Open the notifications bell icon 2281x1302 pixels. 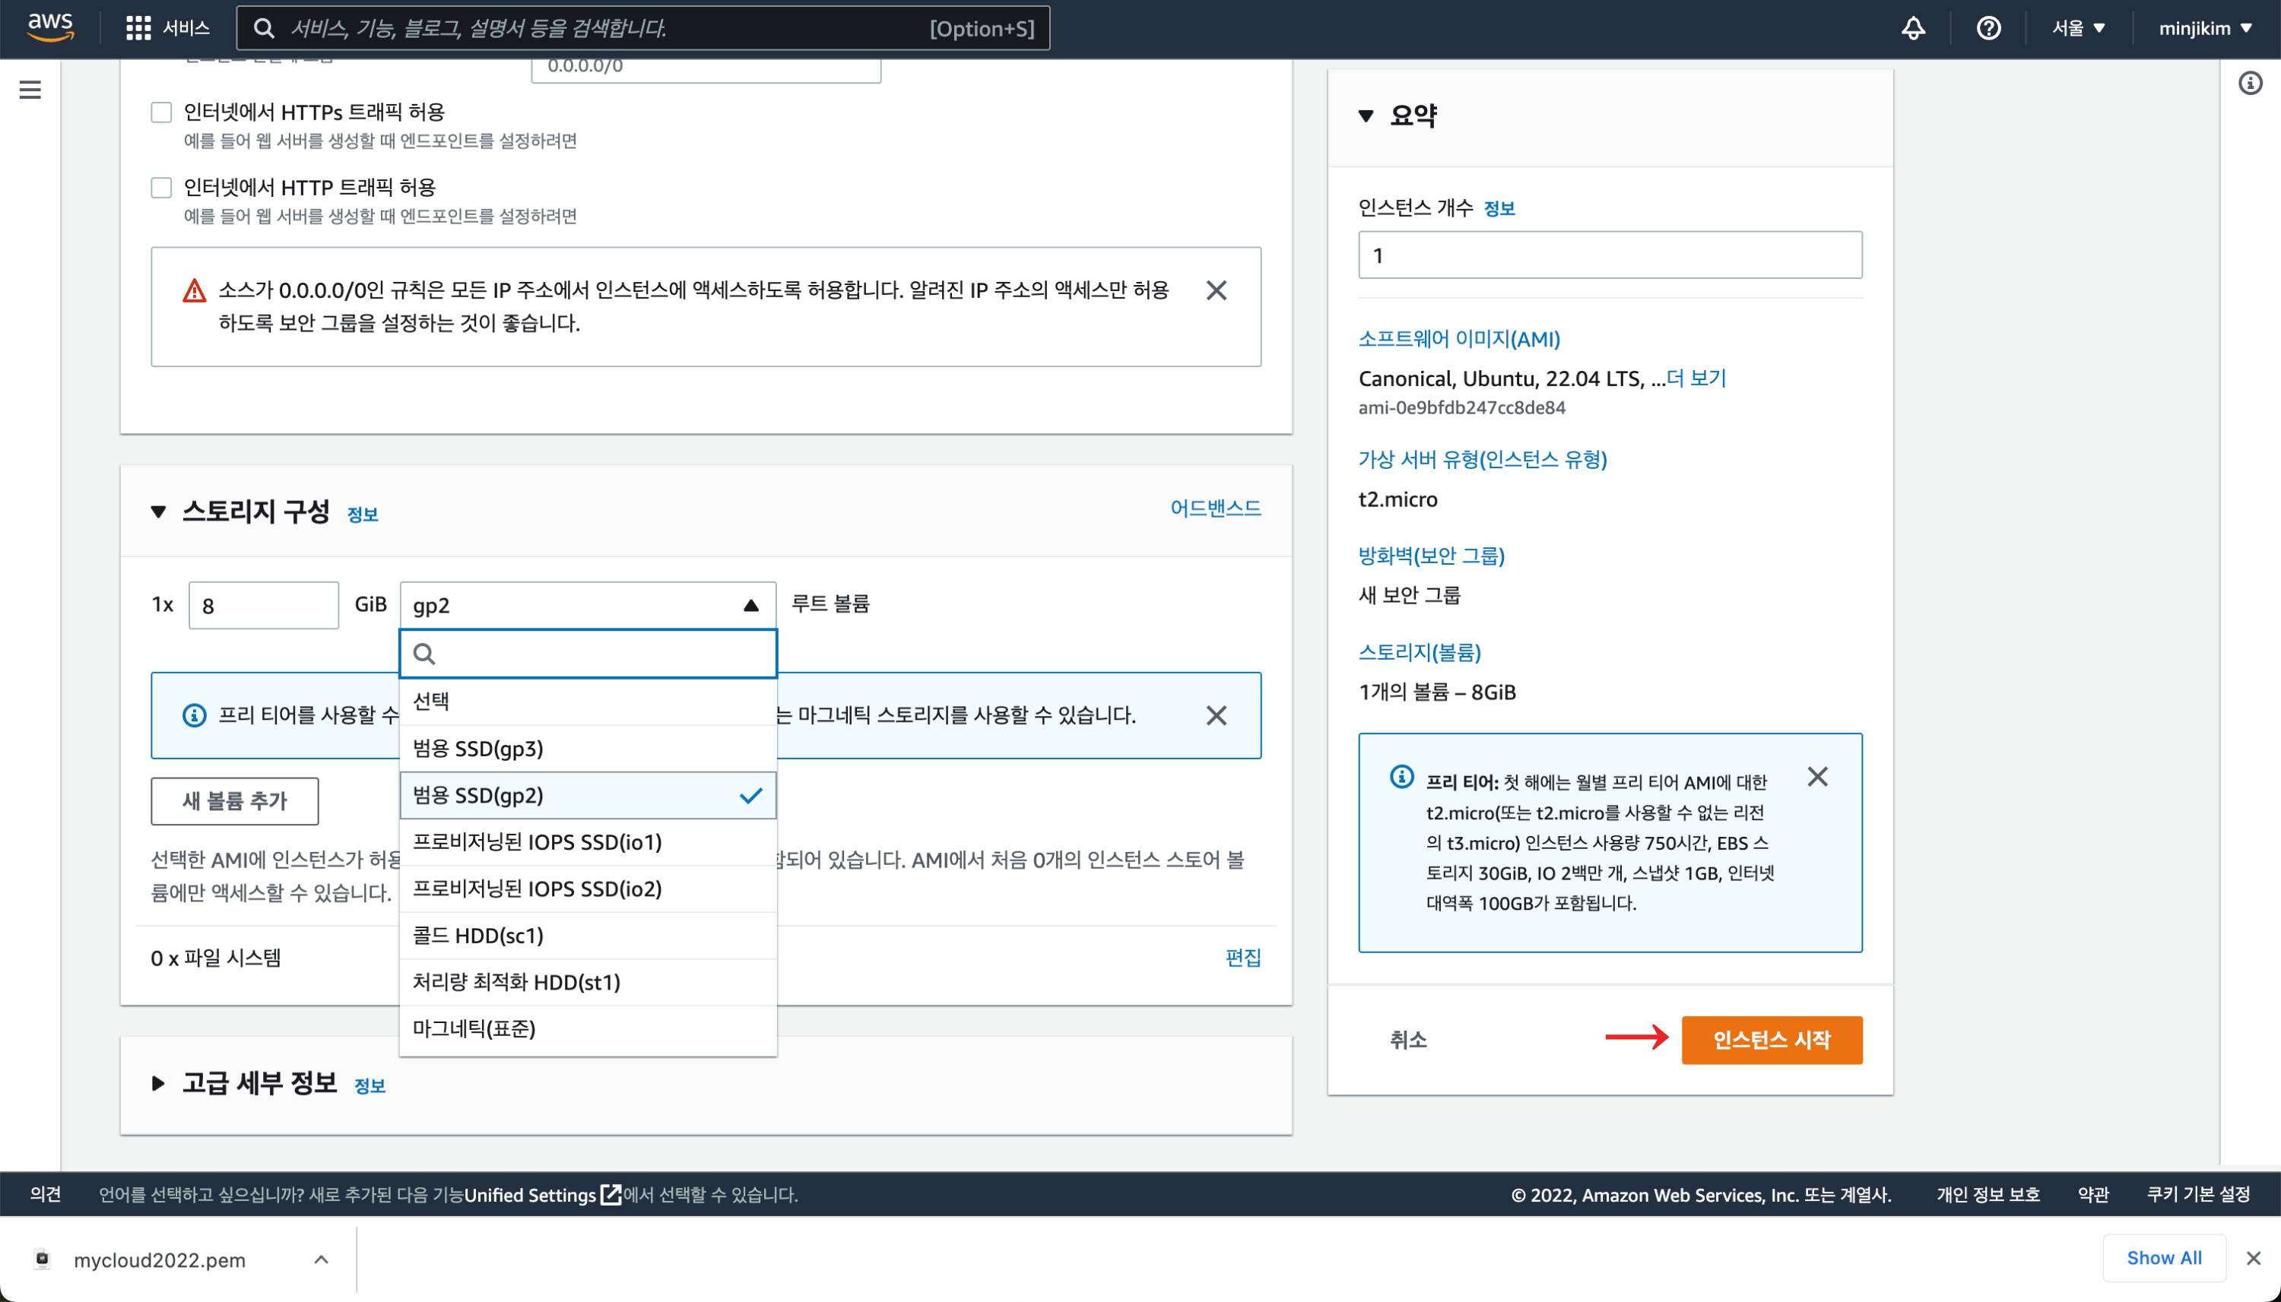(x=1912, y=27)
